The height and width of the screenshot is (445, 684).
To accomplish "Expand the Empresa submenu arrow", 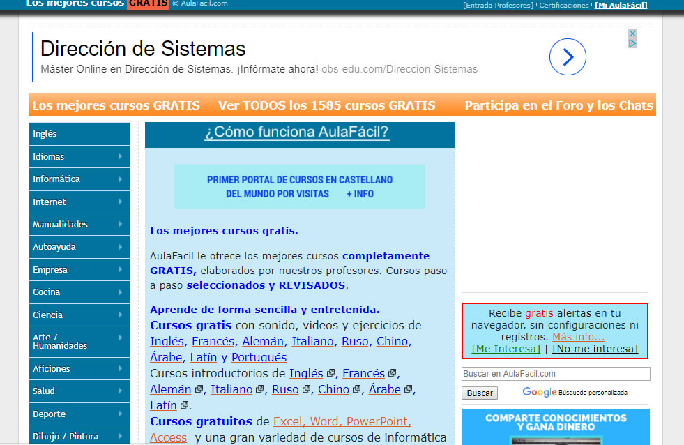I will point(121,269).
